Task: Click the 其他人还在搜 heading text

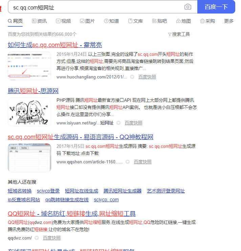Action: click(22, 182)
